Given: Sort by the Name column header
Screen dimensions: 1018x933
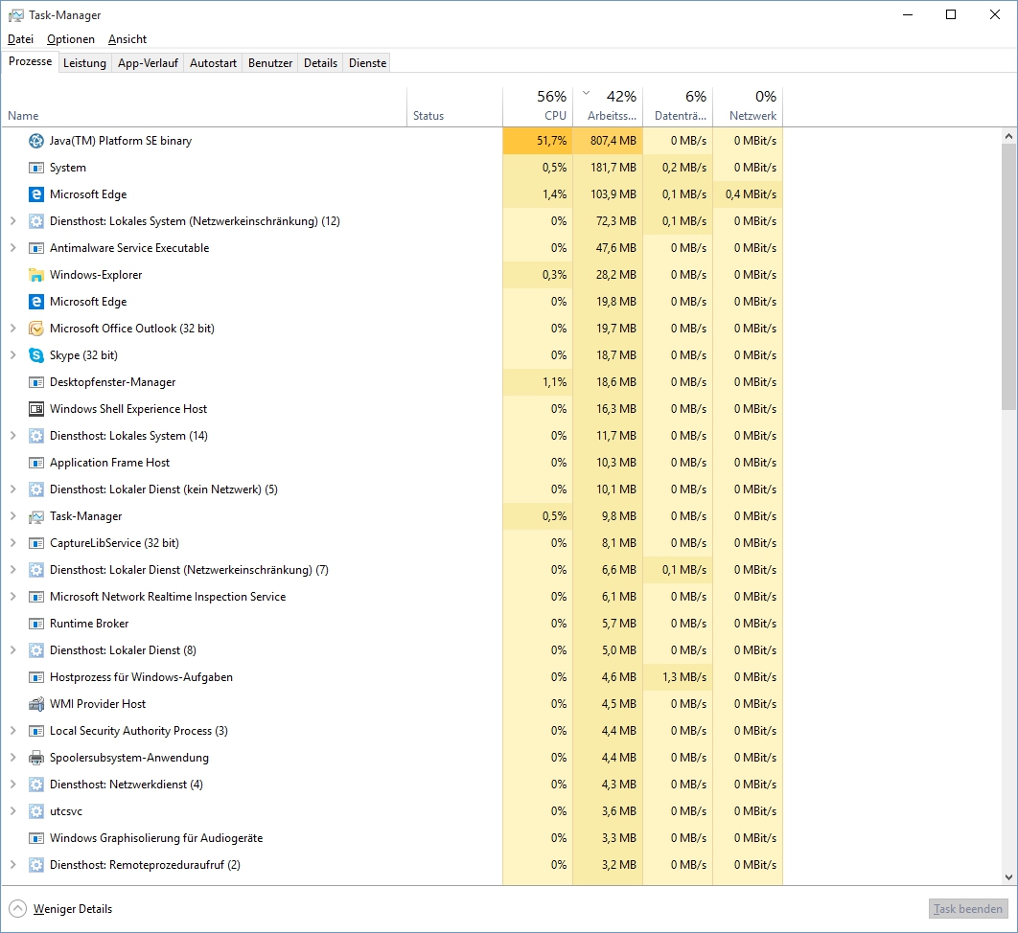Looking at the screenshot, I should (204, 106).
